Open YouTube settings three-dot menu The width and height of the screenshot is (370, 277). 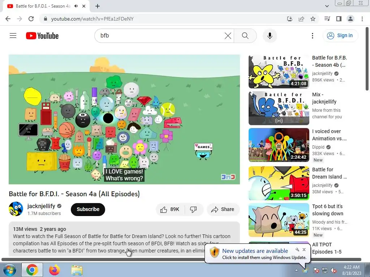tap(313, 36)
